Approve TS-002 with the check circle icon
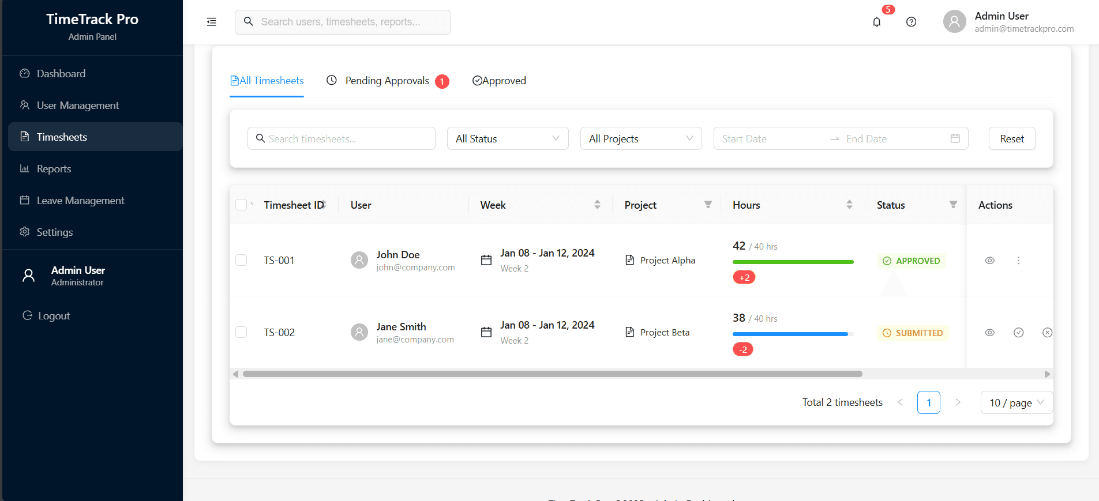Screen dimensions: 1099x501 click(1018, 333)
